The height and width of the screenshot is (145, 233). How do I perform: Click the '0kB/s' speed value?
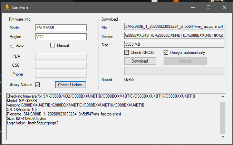tap(129, 80)
